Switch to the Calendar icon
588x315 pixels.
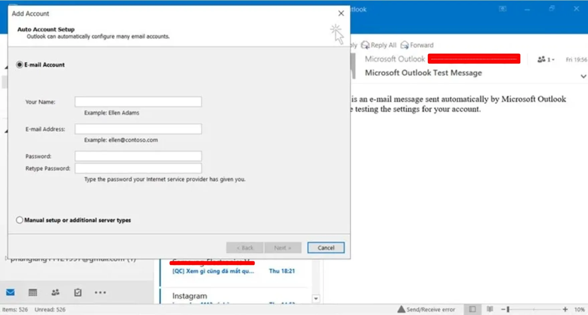[x=33, y=292]
